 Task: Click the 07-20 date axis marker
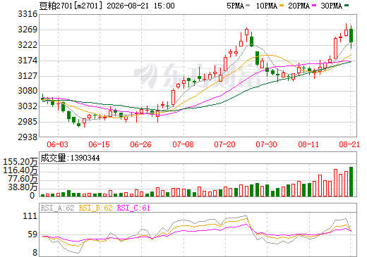pos(224,144)
